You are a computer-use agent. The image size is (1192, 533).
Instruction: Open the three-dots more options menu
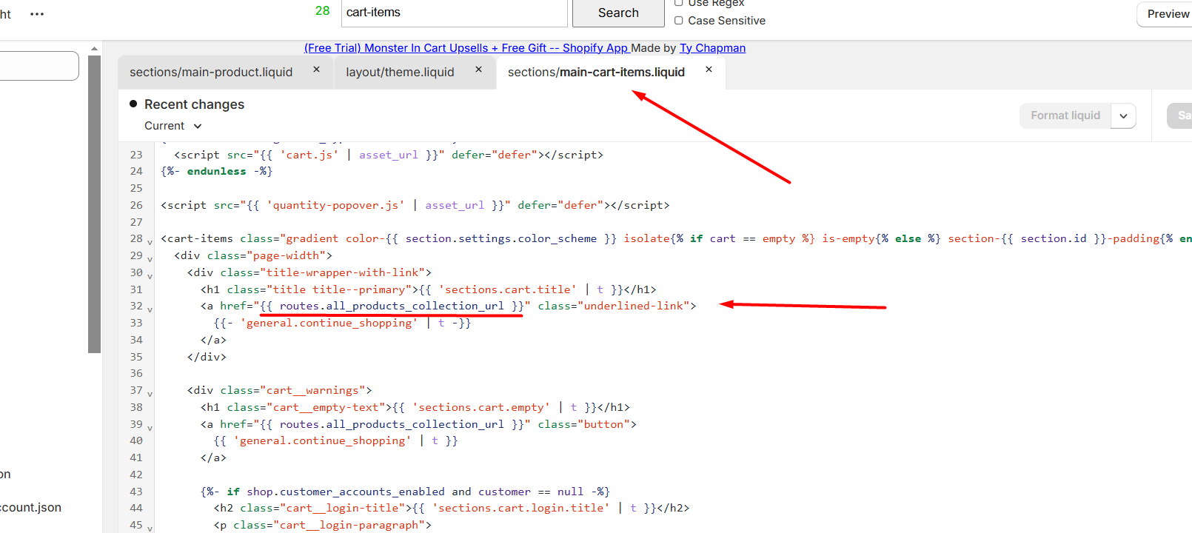pos(37,14)
